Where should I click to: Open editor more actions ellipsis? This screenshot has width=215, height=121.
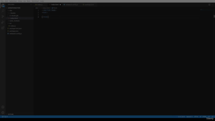coord(212,5)
